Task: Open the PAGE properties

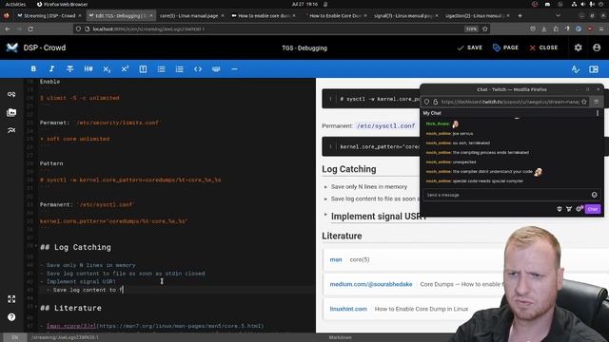Action: 505,47
